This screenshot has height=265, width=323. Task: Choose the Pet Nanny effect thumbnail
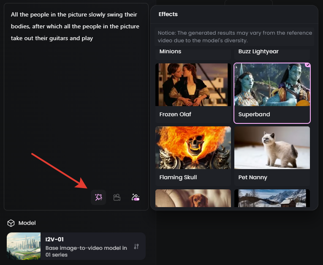pos(272,148)
